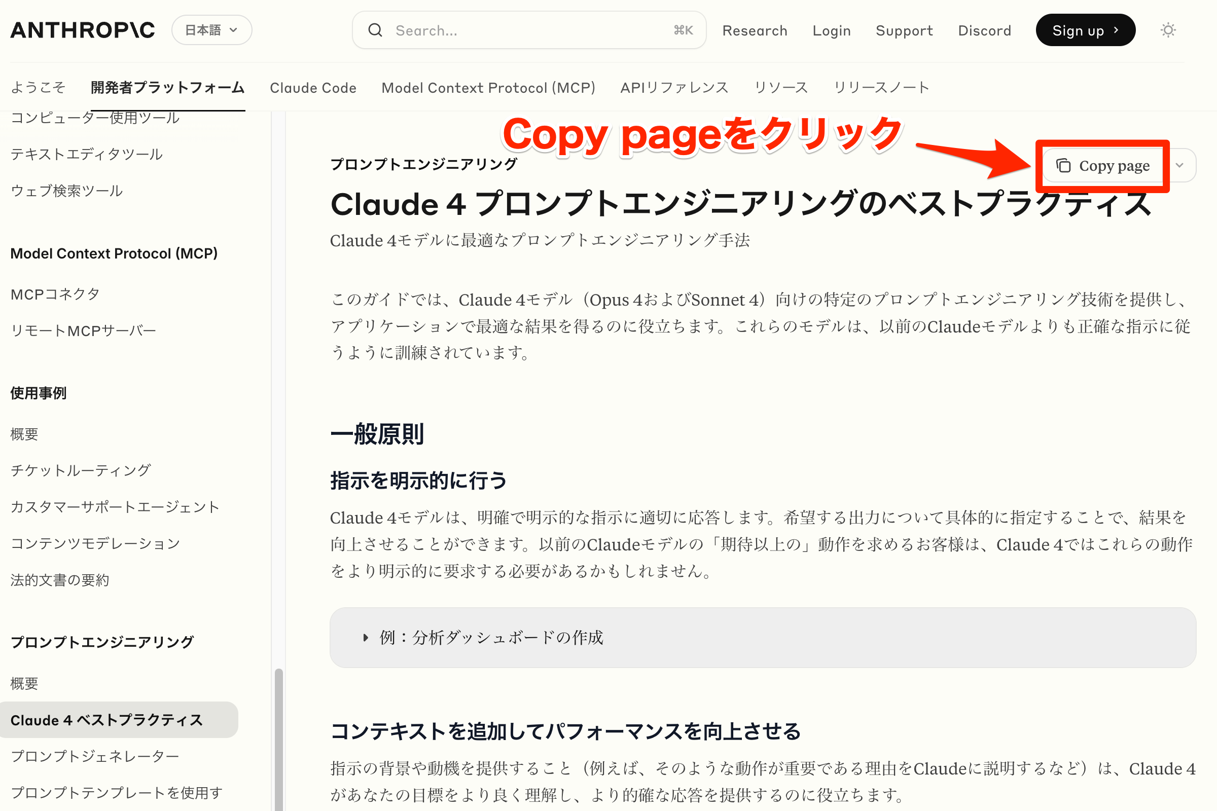The width and height of the screenshot is (1217, 811).
Task: Open the Model Context Protocol (MCP) tab
Action: (488, 87)
